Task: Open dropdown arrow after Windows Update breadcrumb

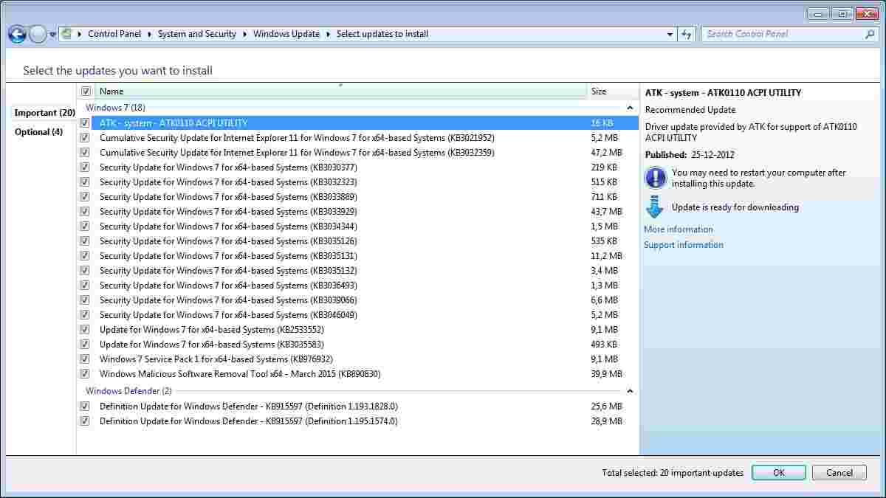Action: coord(329,34)
